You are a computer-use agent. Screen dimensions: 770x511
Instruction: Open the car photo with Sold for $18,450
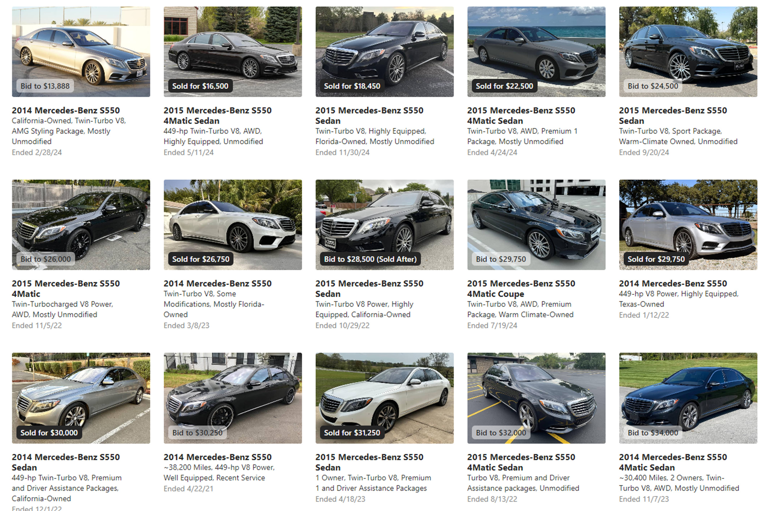384,51
